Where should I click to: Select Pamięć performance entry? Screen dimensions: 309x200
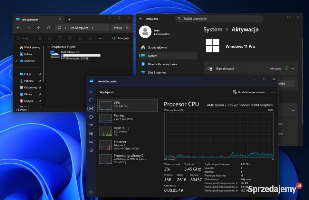128,118
